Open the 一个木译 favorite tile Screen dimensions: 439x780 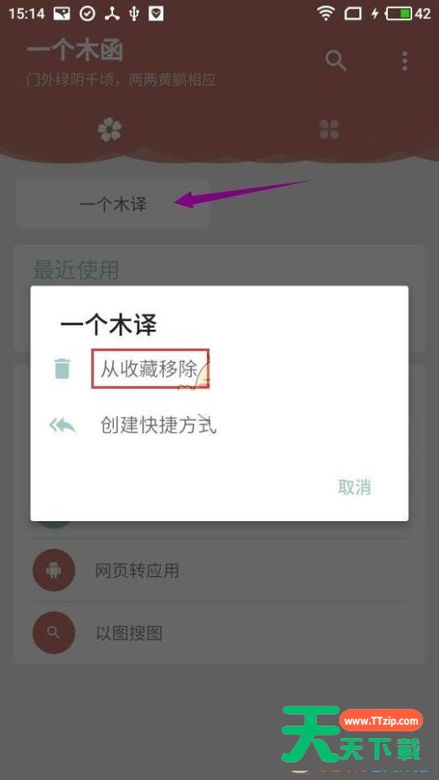(113, 204)
